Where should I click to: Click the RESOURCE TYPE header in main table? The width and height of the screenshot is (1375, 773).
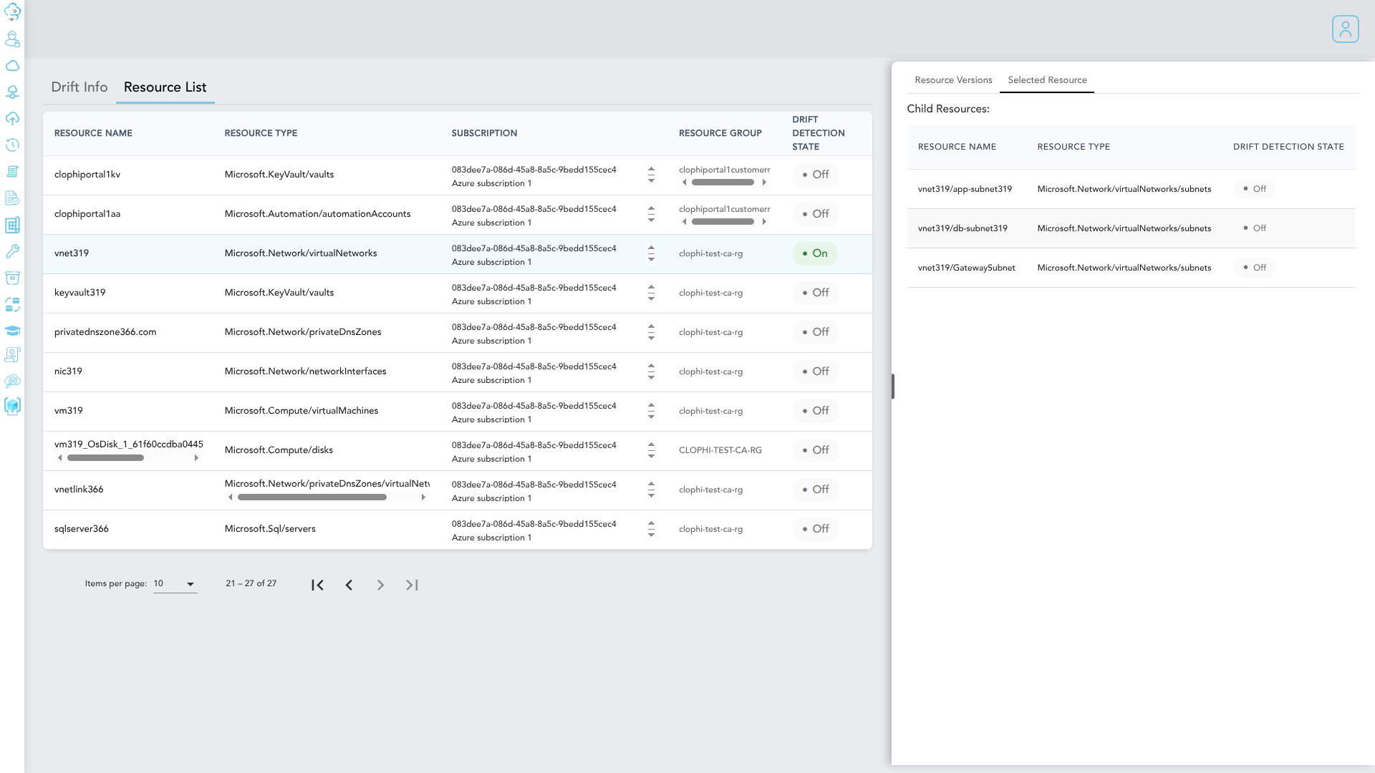point(261,133)
